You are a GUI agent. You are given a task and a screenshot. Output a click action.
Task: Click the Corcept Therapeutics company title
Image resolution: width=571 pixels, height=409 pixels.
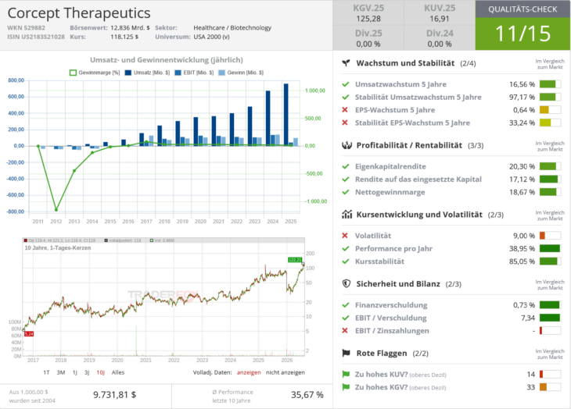click(79, 13)
